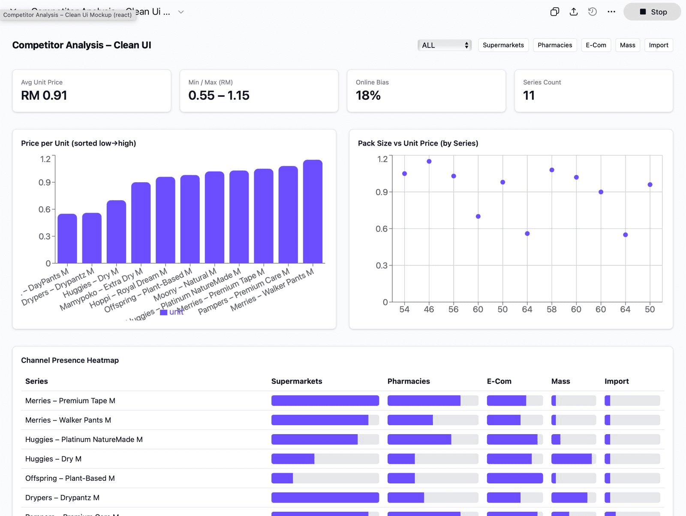The image size is (686, 516).
Task: Filter by Supermarkets channel
Action: click(503, 45)
